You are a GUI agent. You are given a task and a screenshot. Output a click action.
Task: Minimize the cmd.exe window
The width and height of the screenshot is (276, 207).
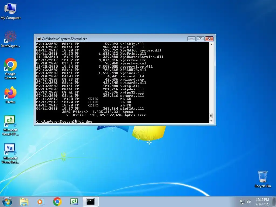coord(192,39)
